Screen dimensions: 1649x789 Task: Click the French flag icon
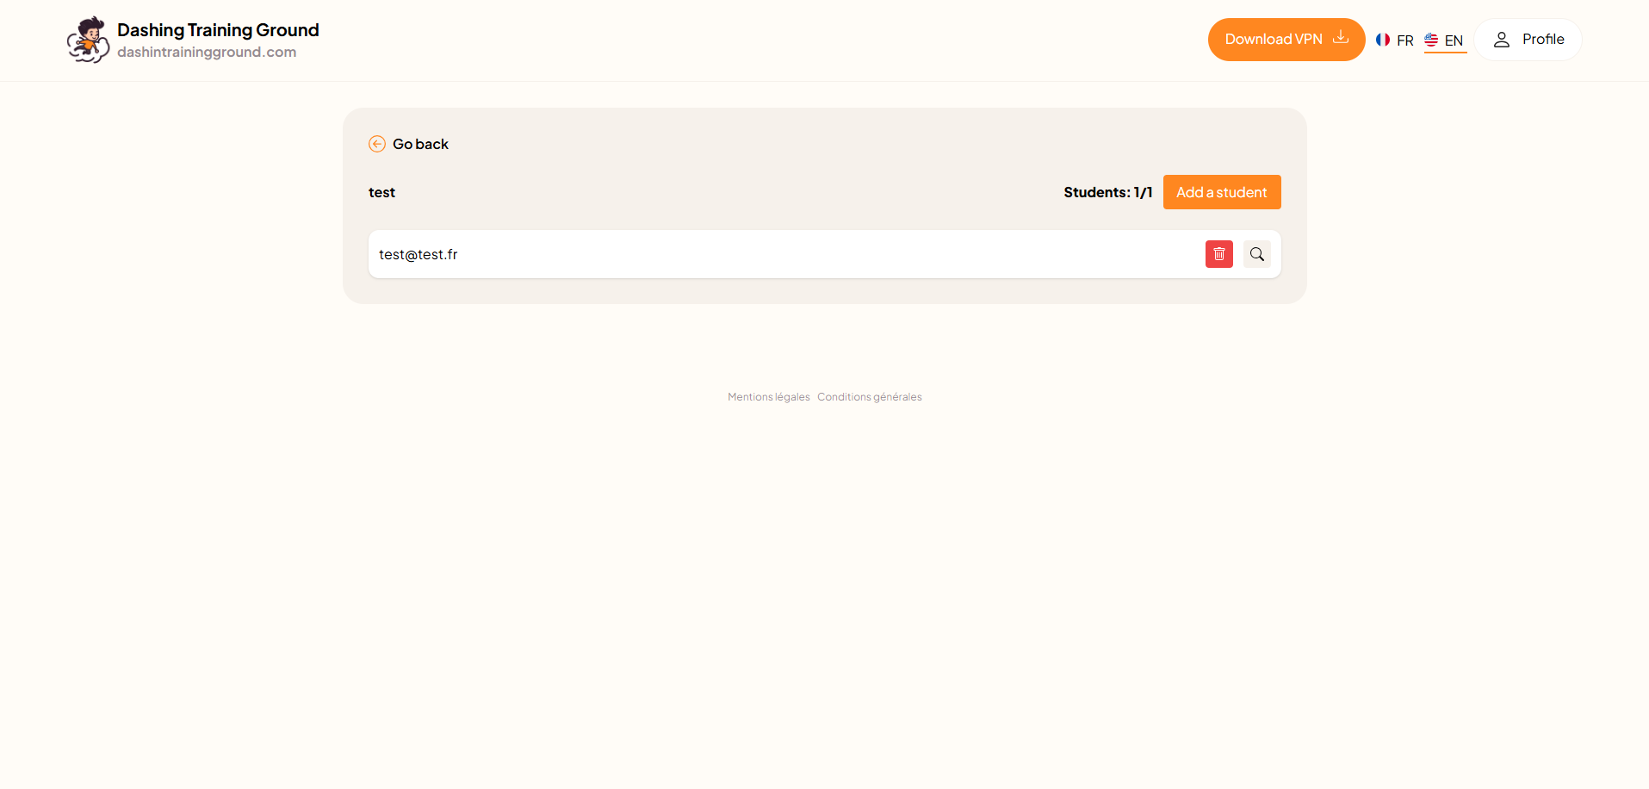1383,40
